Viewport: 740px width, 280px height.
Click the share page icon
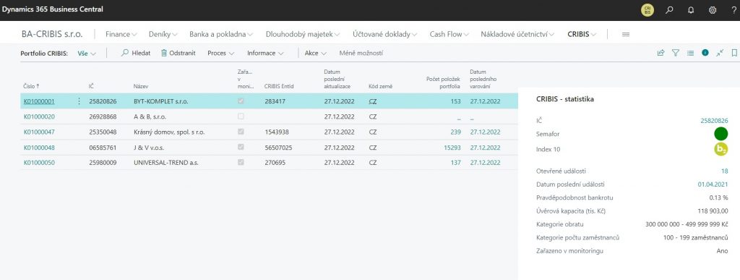coord(661,53)
